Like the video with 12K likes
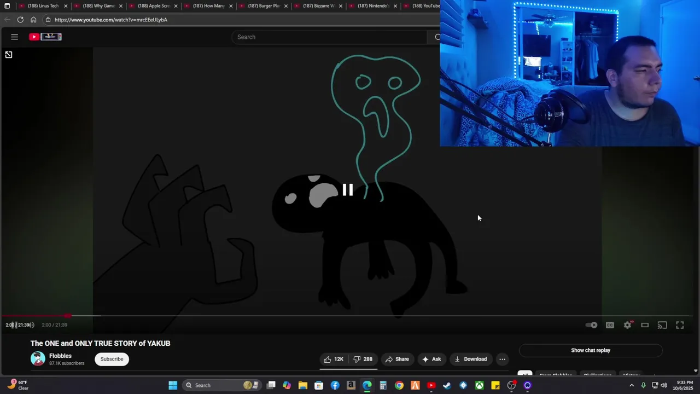Image resolution: width=700 pixels, height=394 pixels. coord(334,359)
